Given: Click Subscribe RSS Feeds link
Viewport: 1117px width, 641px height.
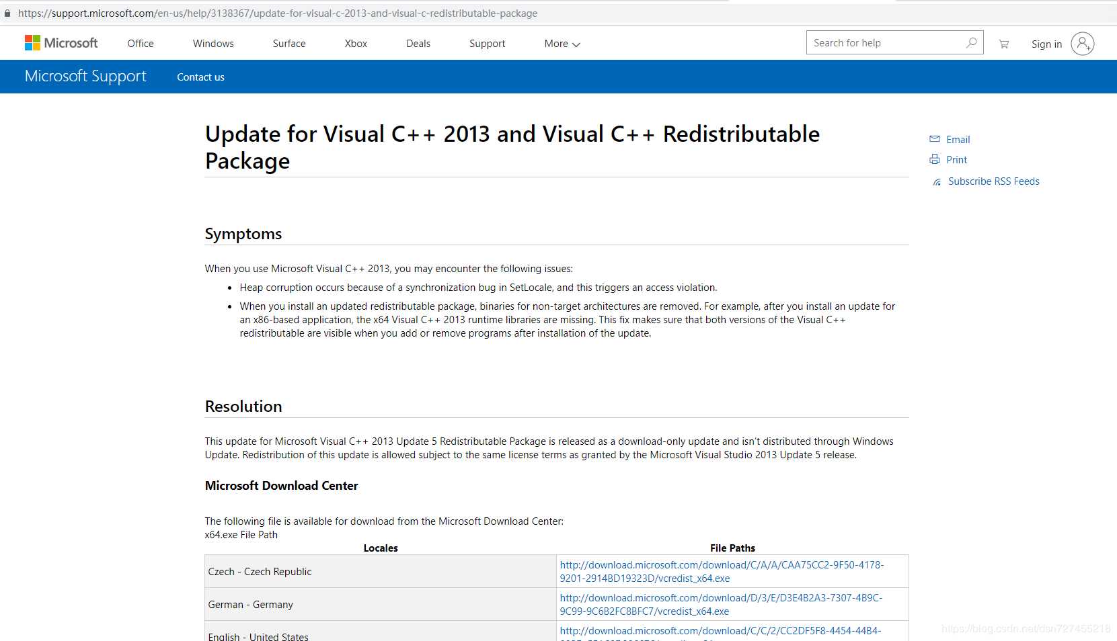Looking at the screenshot, I should point(994,181).
